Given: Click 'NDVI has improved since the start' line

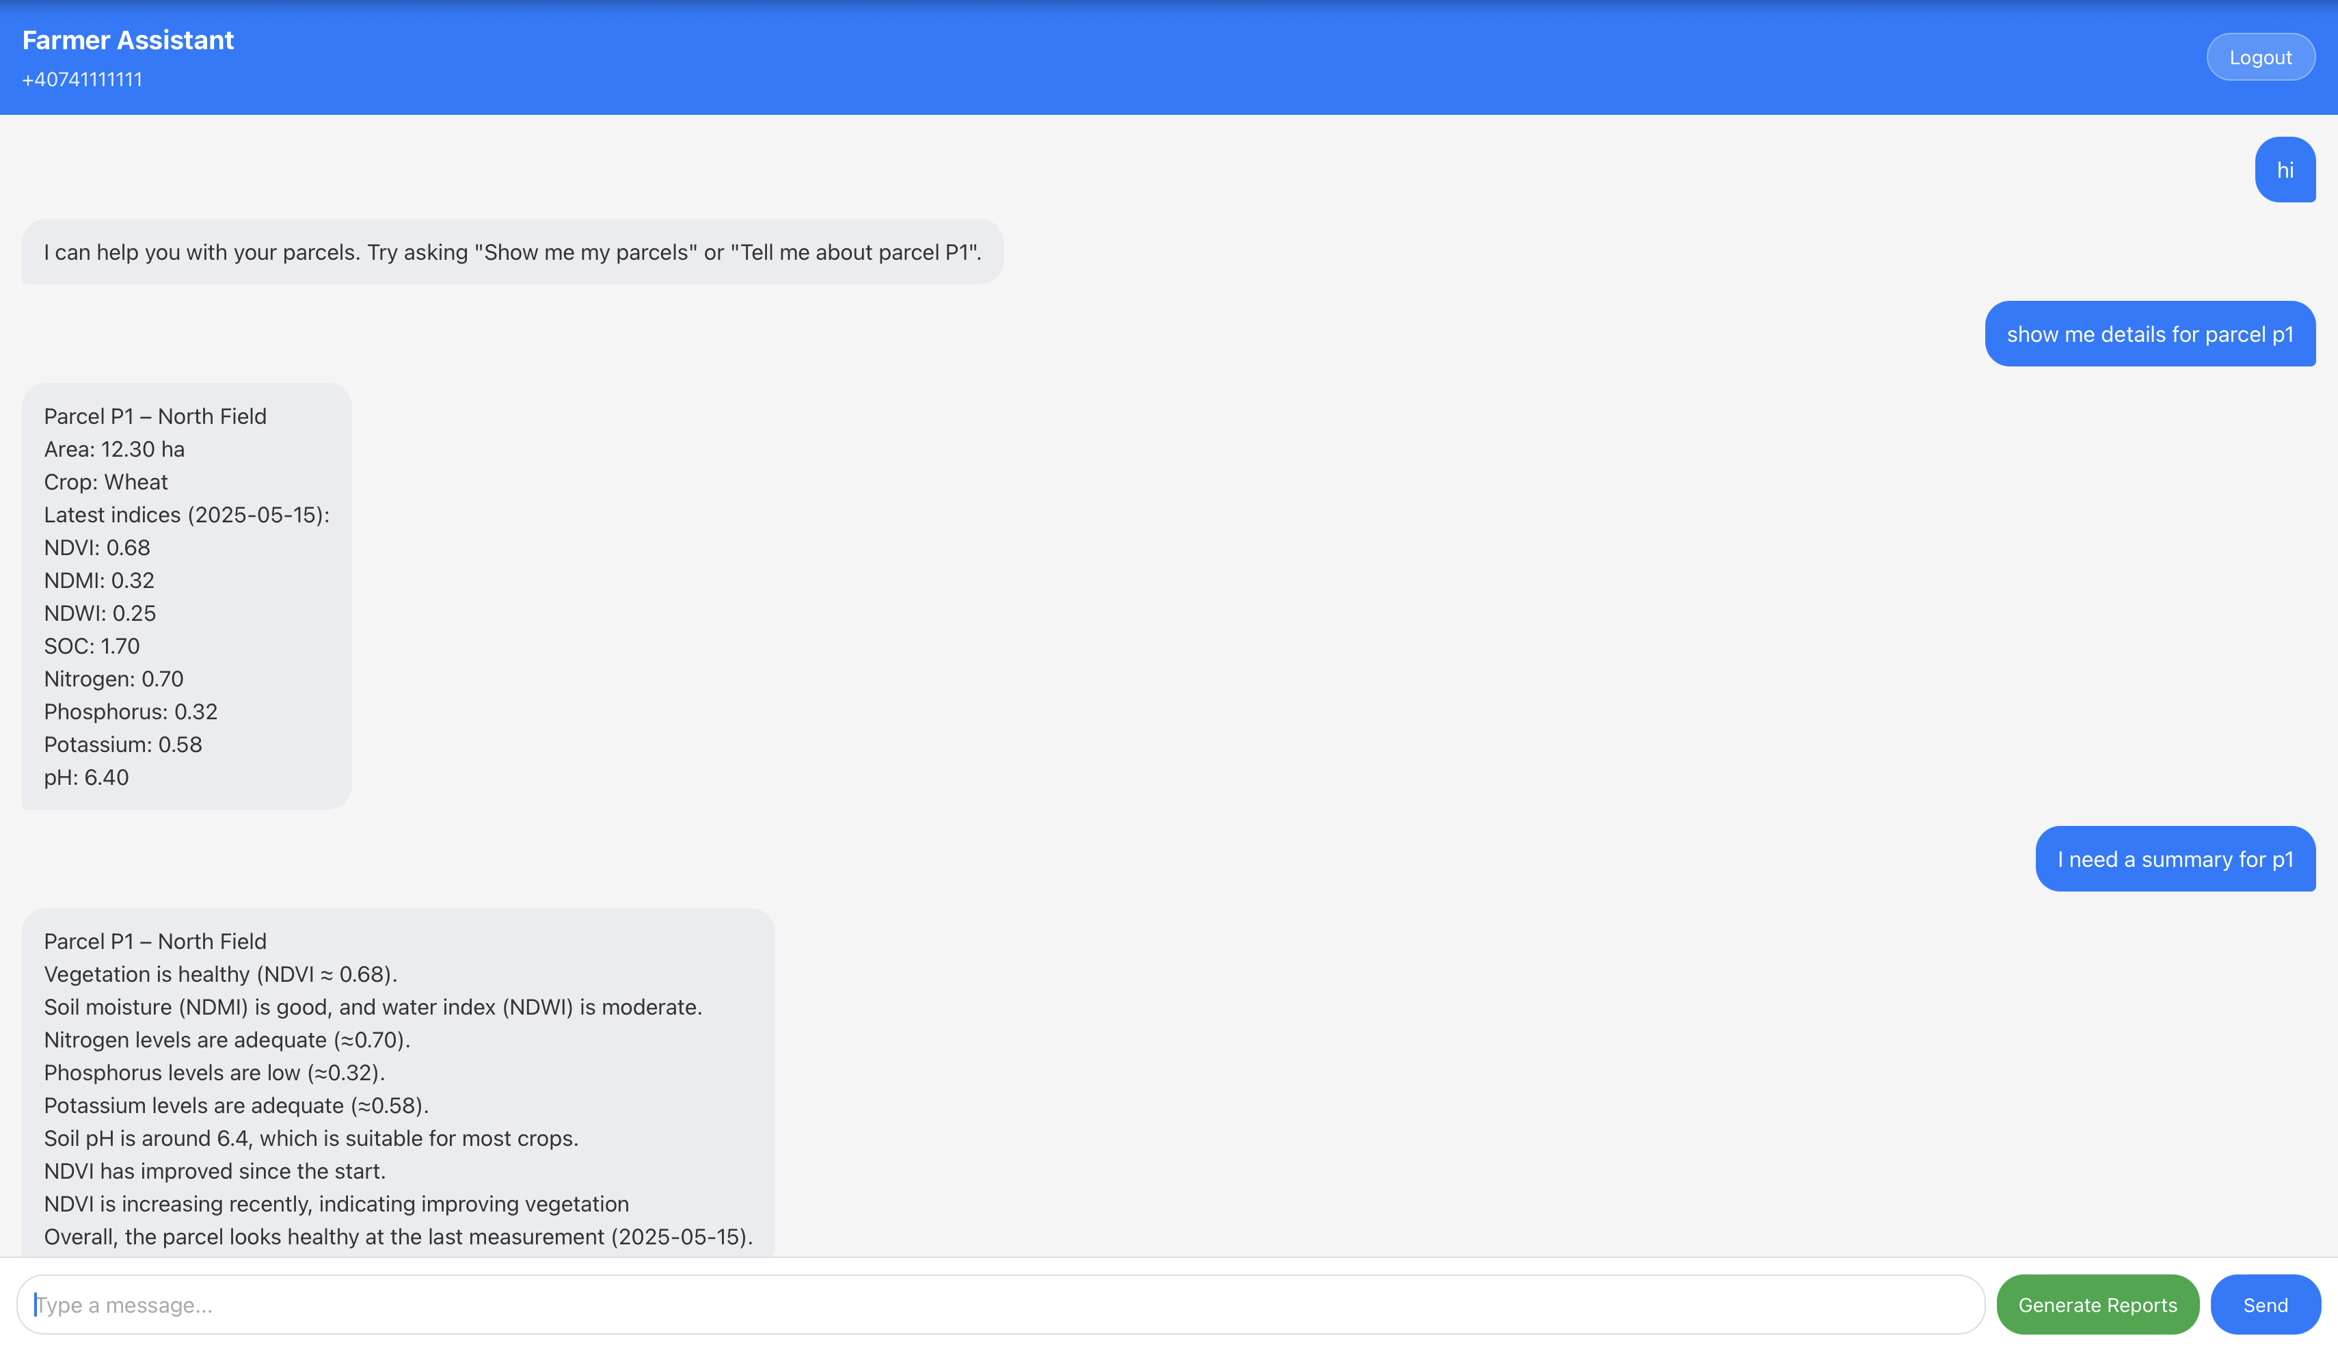Looking at the screenshot, I should [x=215, y=1171].
